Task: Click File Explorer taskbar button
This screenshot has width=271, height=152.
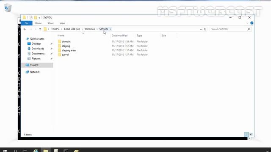Action: (x=46, y=150)
